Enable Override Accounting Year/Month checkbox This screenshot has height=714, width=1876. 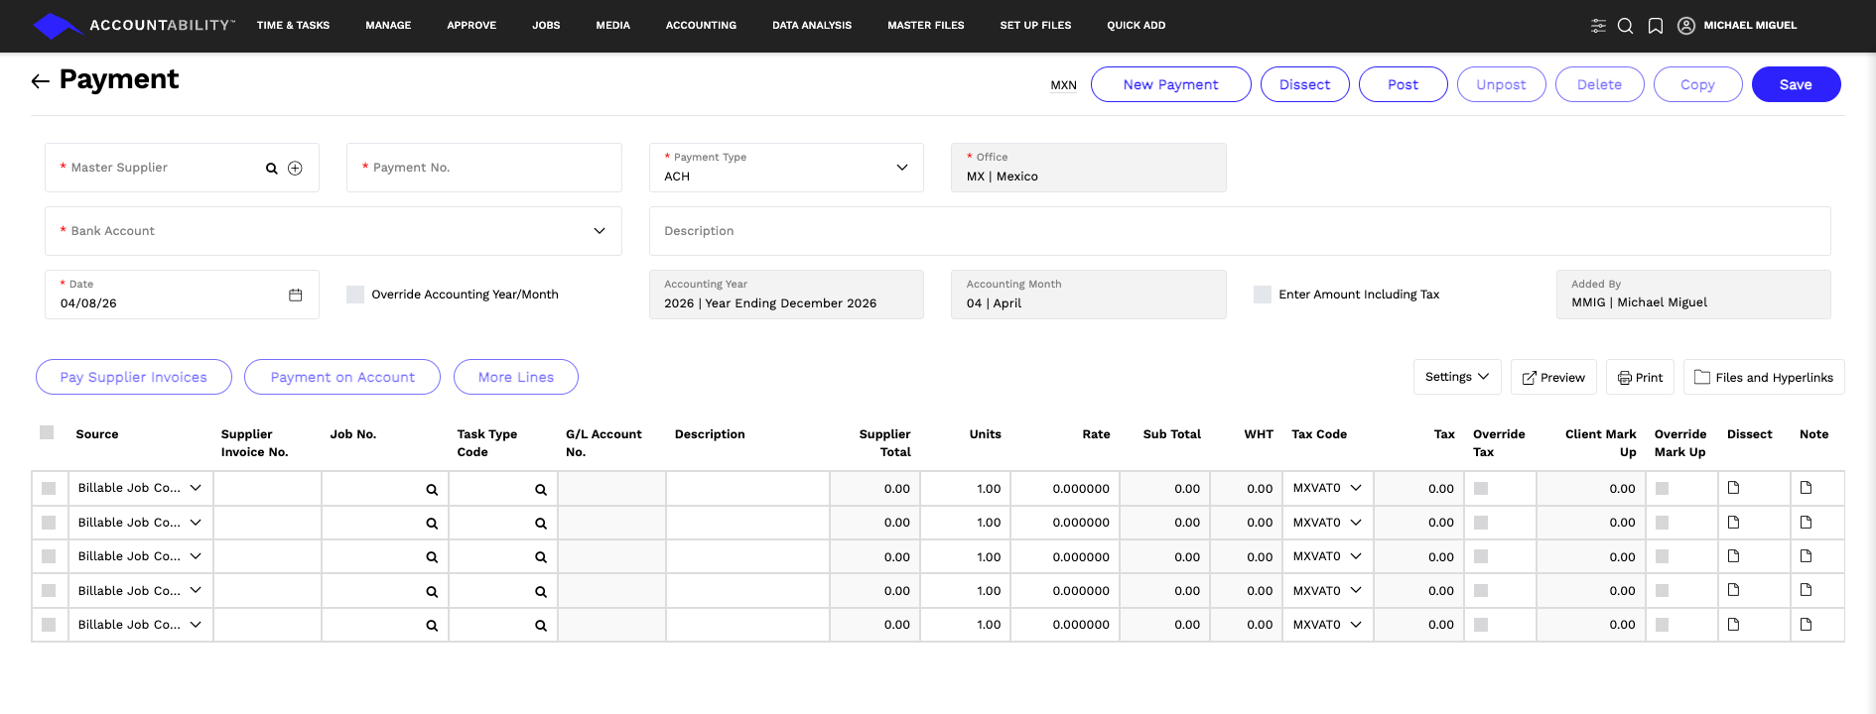355,295
